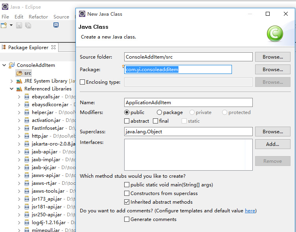
Task: Open the Source menu in Eclipse
Action: (x=61, y=17)
